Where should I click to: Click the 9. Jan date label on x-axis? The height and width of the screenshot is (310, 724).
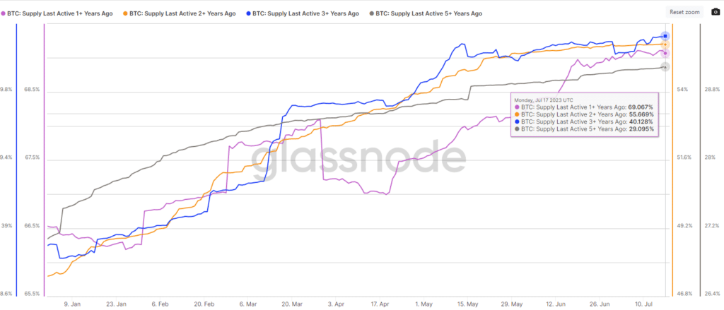point(71,304)
